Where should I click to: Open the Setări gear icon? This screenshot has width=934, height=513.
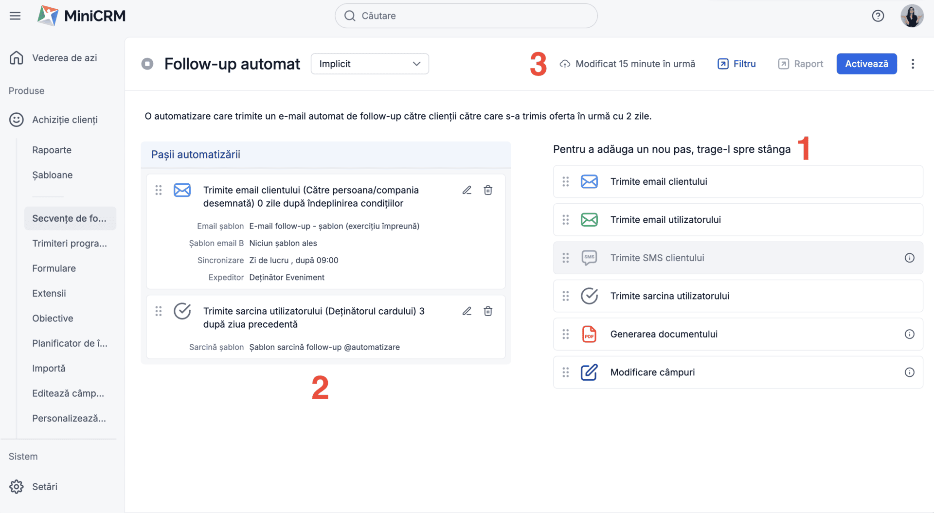pyautogui.click(x=17, y=487)
